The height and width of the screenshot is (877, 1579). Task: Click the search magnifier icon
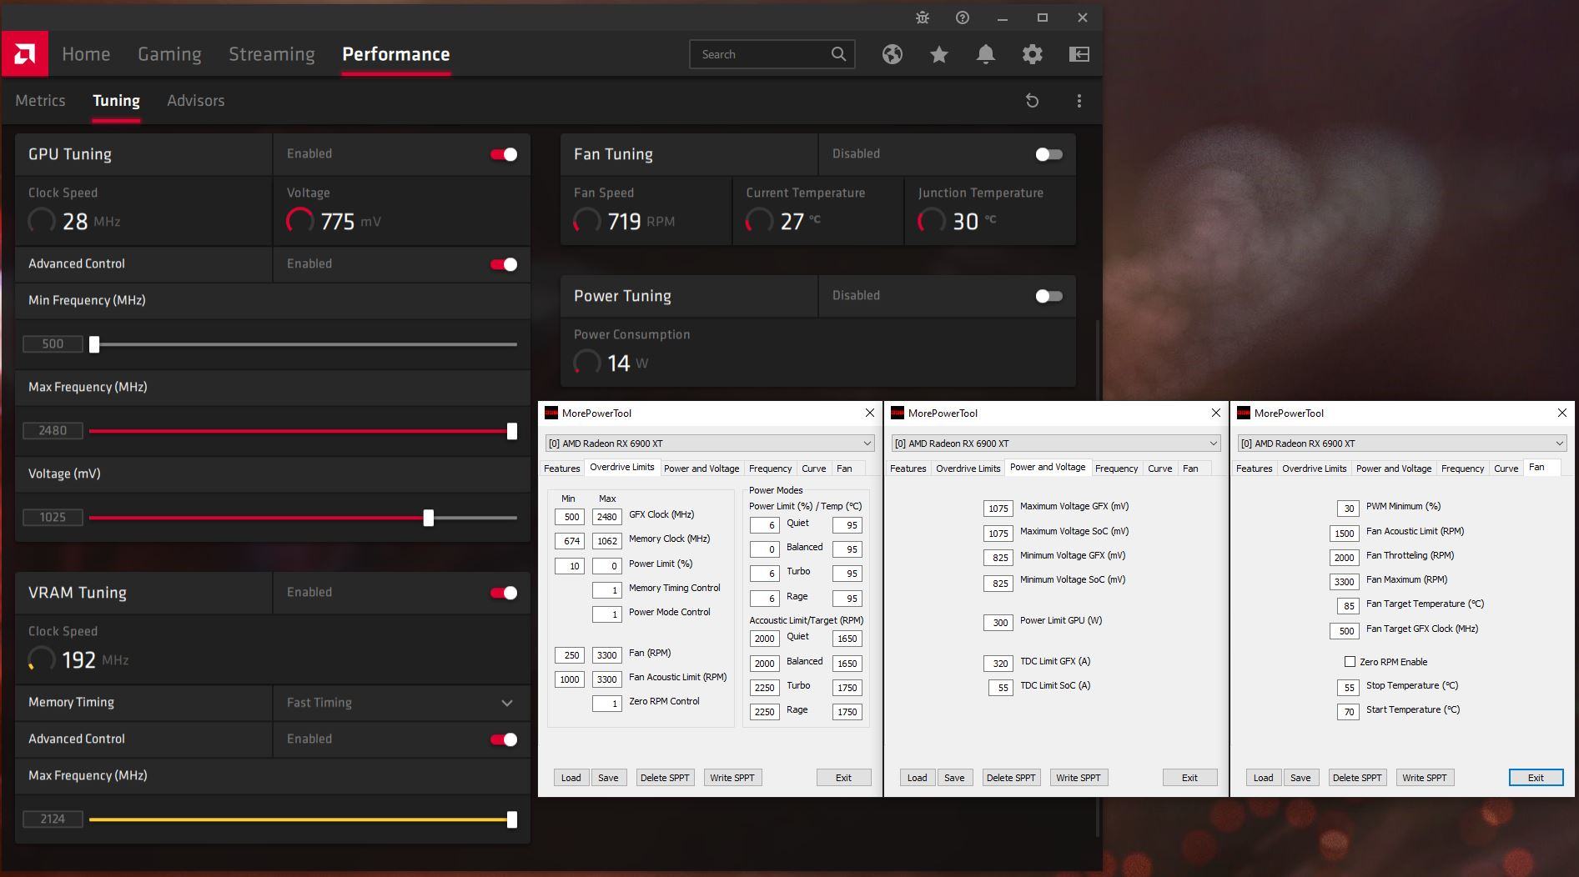[x=838, y=54]
